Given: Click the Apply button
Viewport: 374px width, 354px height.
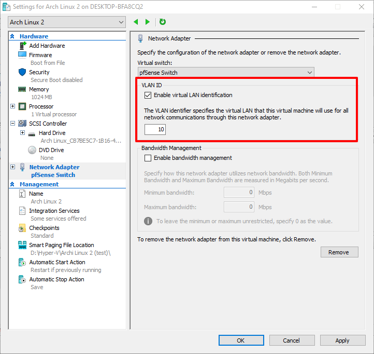Looking at the screenshot, I should [342, 340].
